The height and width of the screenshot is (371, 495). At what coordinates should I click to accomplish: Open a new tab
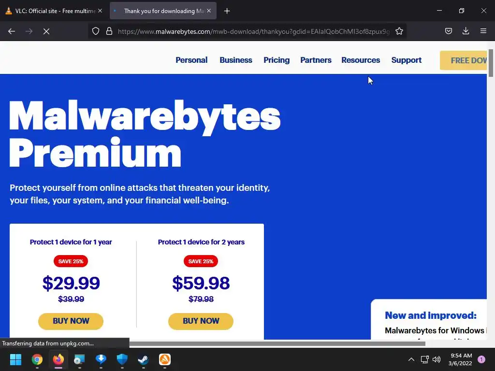tap(227, 11)
